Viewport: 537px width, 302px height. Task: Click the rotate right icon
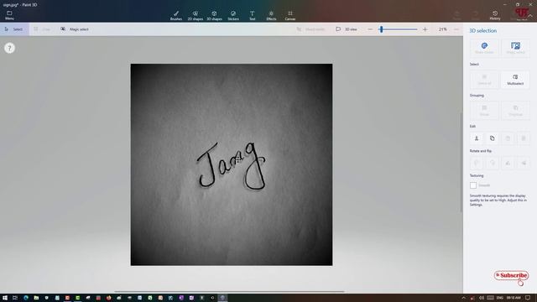point(493,163)
